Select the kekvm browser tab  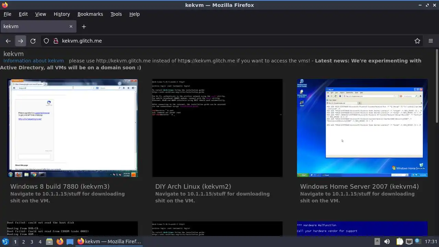click(38, 26)
